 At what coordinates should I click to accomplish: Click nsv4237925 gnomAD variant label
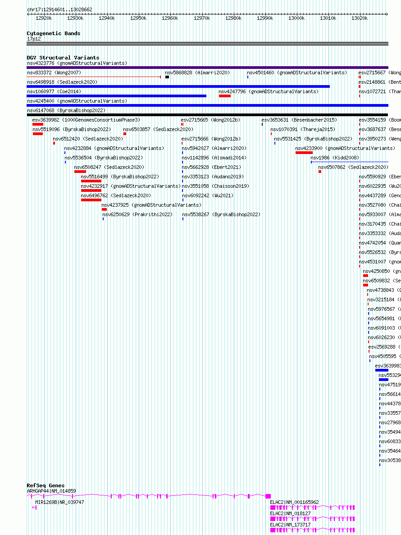click(x=151, y=205)
